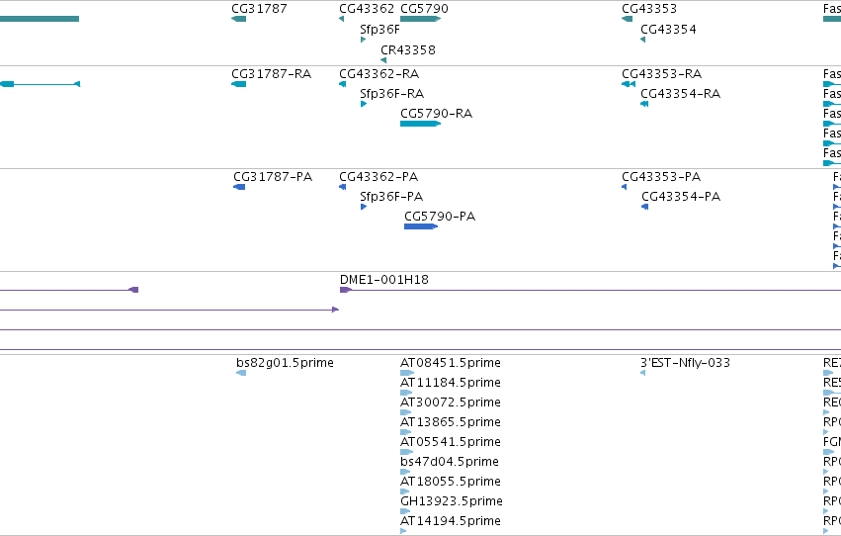Select the CG31787 gene label
The image size is (841, 536).
tap(259, 9)
